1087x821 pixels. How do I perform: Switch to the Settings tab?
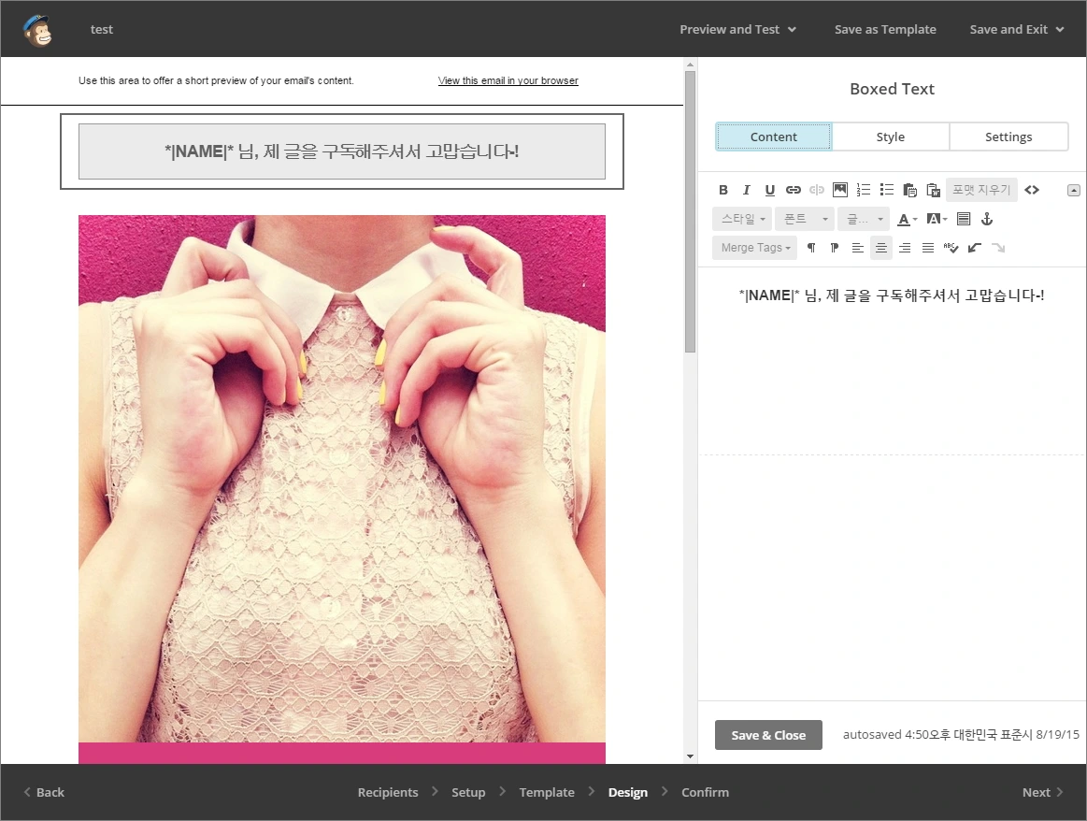click(x=1008, y=137)
